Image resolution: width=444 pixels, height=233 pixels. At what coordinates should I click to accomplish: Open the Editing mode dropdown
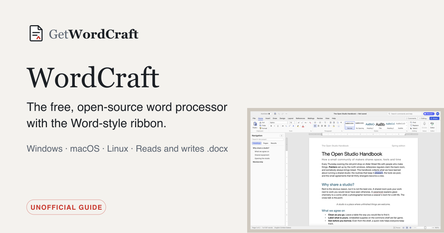pyautogui.click(x=423, y=118)
